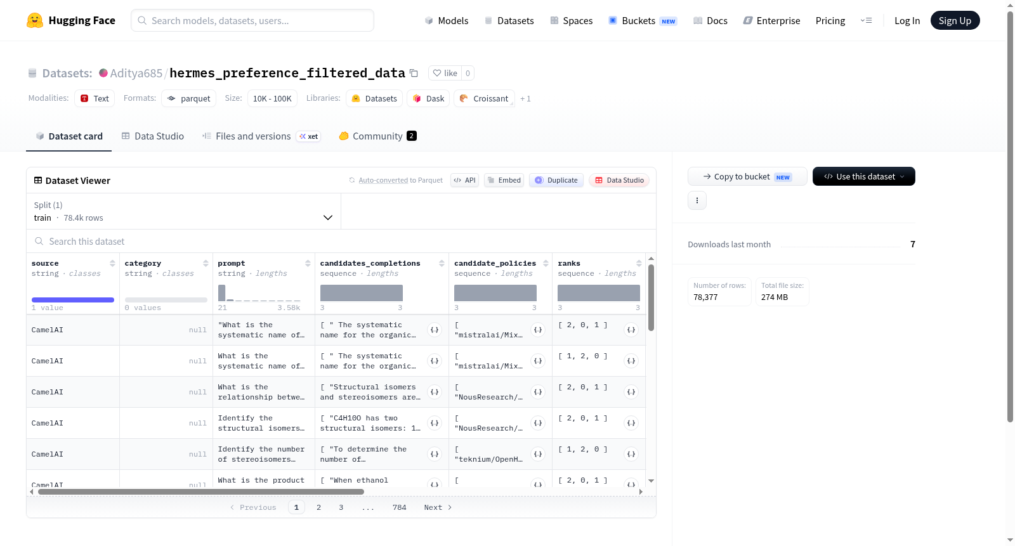Screen dimensions: 1015x546
Task: Expand JSON of first row candidate_policies cell
Action: 538,330
